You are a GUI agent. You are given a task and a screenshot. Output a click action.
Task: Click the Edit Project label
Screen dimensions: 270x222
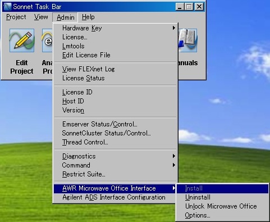point(22,67)
